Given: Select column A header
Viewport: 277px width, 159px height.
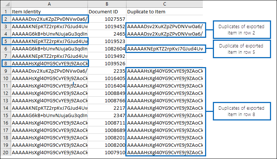Looking at the screenshot, I should (x=49, y=4).
